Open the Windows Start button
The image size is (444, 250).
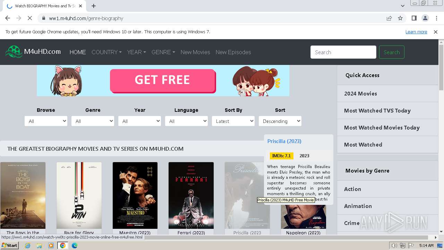(9, 245)
